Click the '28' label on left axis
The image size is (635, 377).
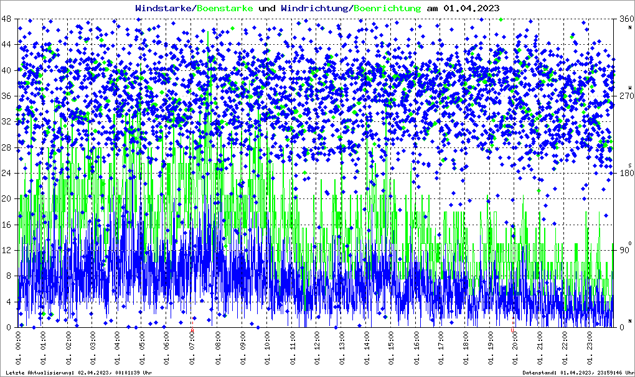[x=6, y=147]
